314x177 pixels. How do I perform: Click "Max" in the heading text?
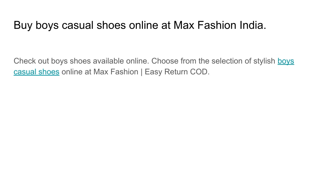click(184, 25)
